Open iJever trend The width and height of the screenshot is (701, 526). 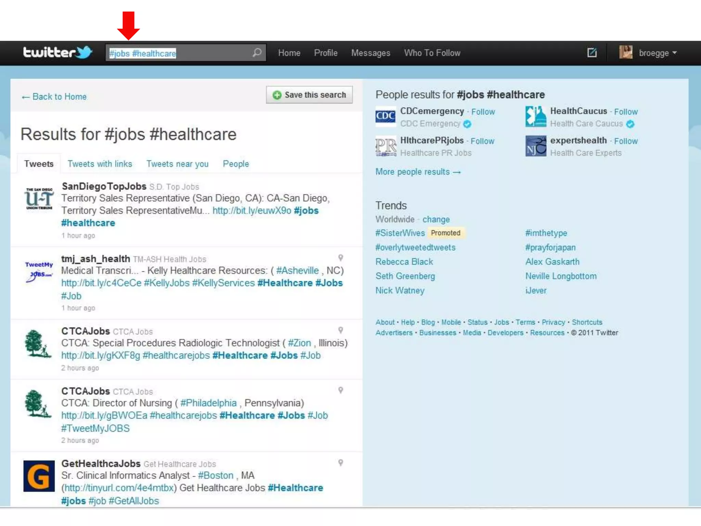(x=536, y=291)
